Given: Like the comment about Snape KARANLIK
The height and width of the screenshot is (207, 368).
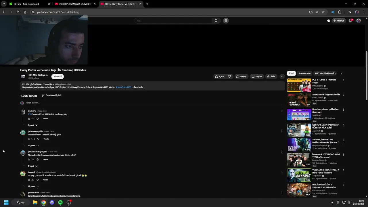Looking at the screenshot, I should pos(29,118).
